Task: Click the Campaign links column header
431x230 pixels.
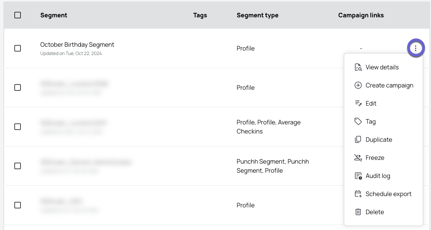Action: [361, 15]
